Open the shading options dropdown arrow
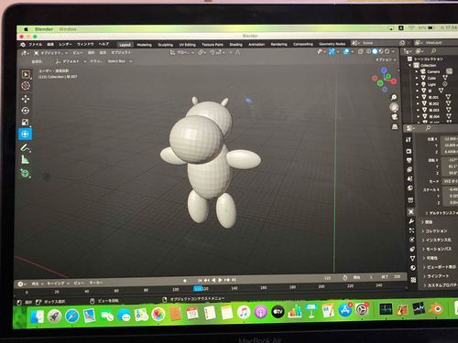This screenshot has height=343, width=458. (393, 51)
